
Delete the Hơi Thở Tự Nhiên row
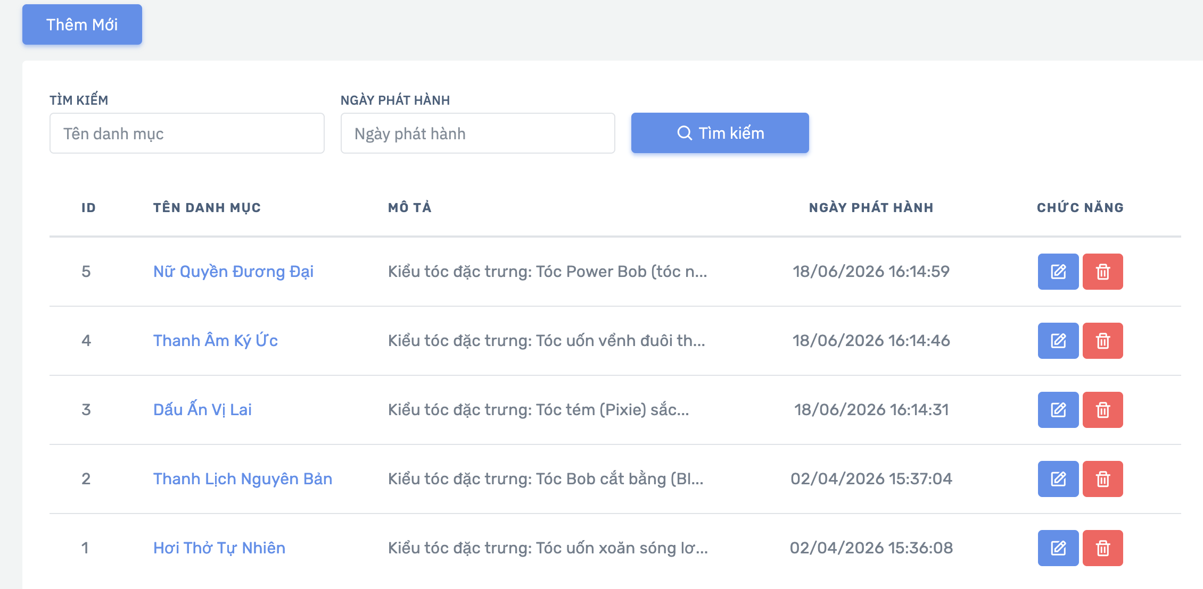(x=1103, y=548)
